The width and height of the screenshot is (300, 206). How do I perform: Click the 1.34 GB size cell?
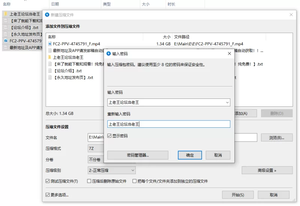click(163, 44)
